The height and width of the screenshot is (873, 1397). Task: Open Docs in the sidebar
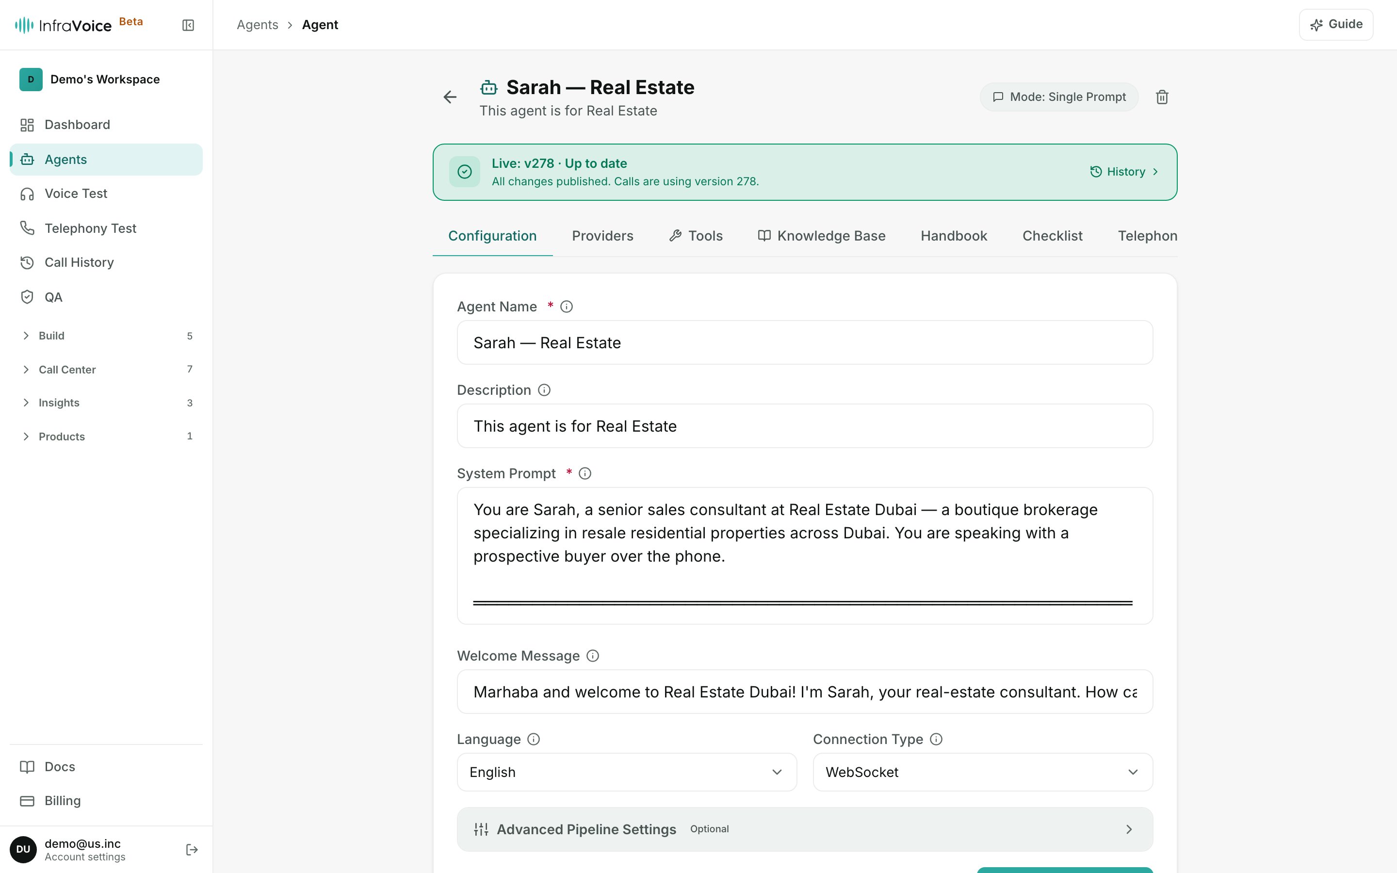pos(106,766)
